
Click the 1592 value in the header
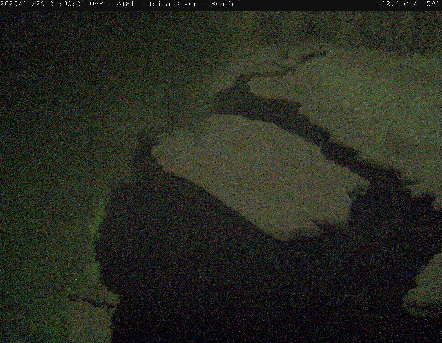tap(431, 4)
